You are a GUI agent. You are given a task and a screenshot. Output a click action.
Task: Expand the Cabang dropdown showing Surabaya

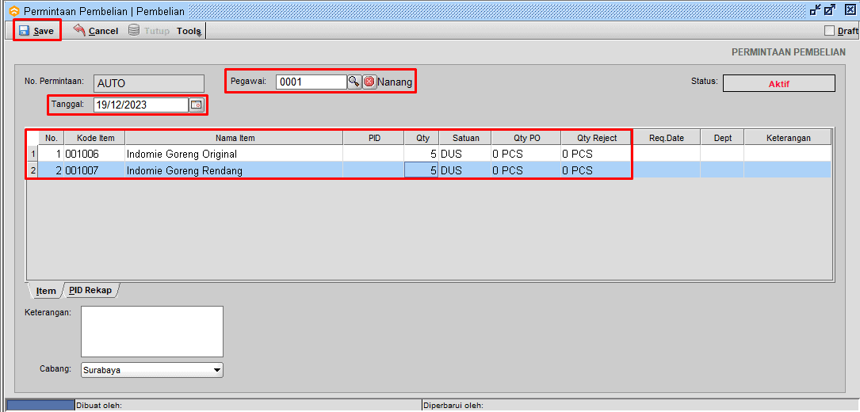point(217,370)
